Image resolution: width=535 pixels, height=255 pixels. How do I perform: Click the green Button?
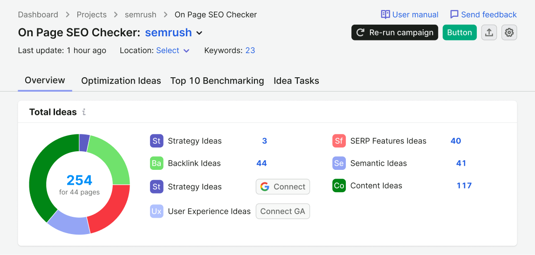coord(460,33)
